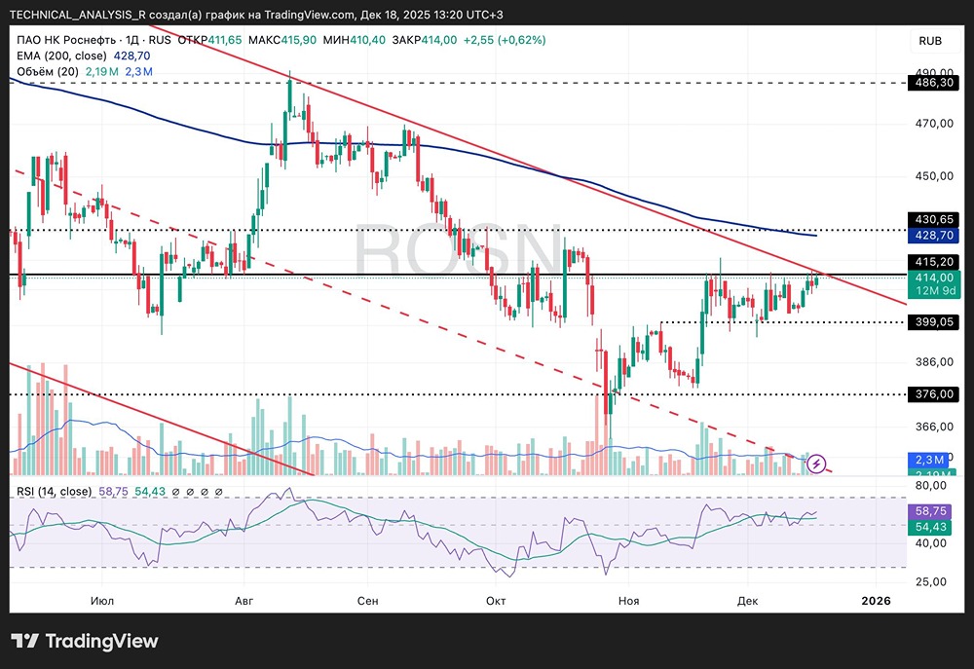Click the purple lightning bolt icon
This screenshot has height=669, width=974.
[816, 464]
